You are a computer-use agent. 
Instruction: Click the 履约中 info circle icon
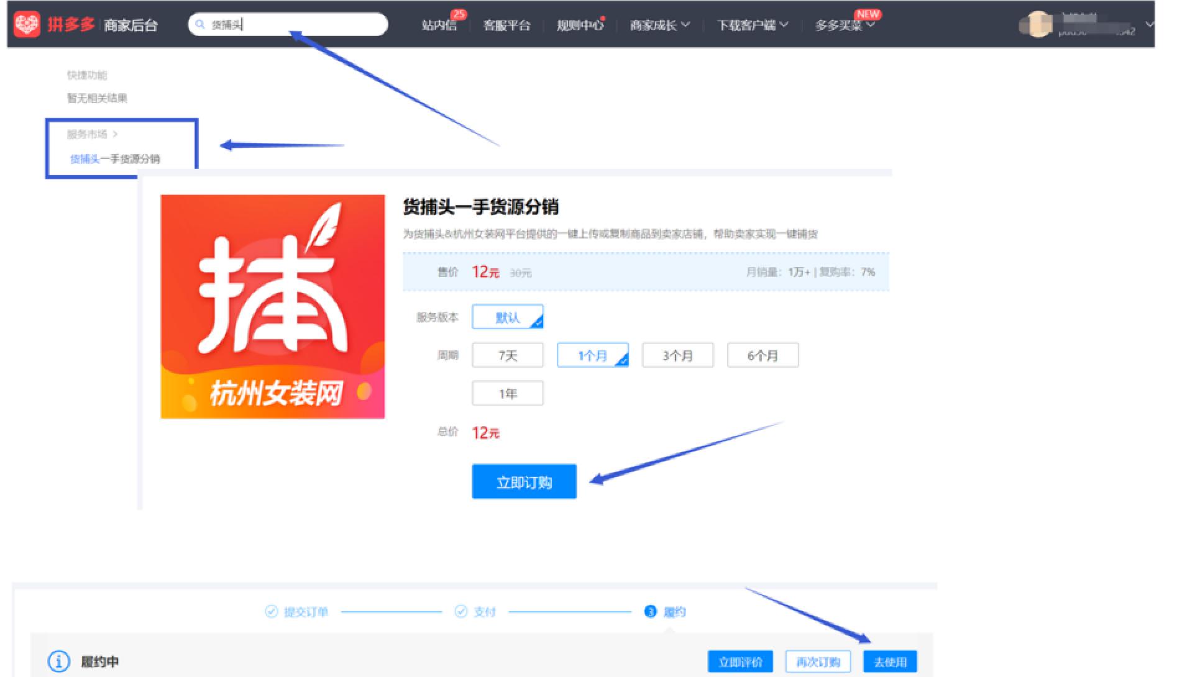[59, 661]
